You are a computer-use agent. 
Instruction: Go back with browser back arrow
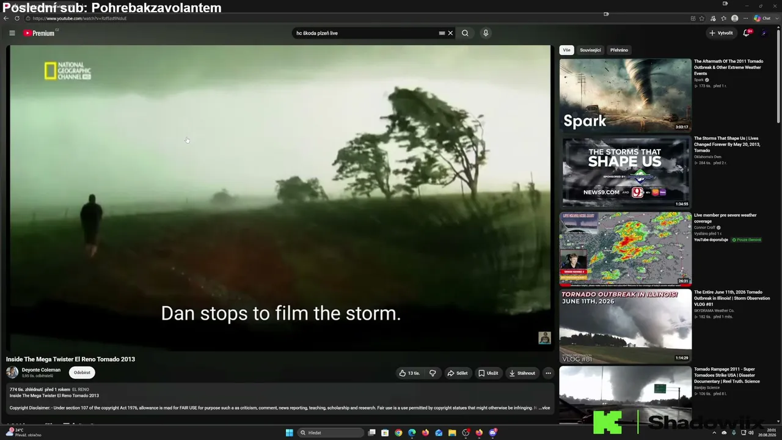[5, 18]
